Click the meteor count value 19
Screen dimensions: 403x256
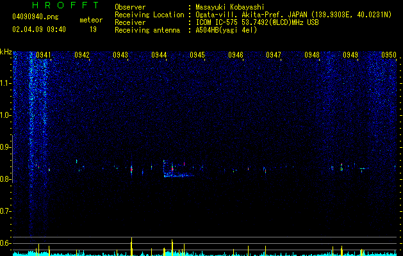pos(93,29)
